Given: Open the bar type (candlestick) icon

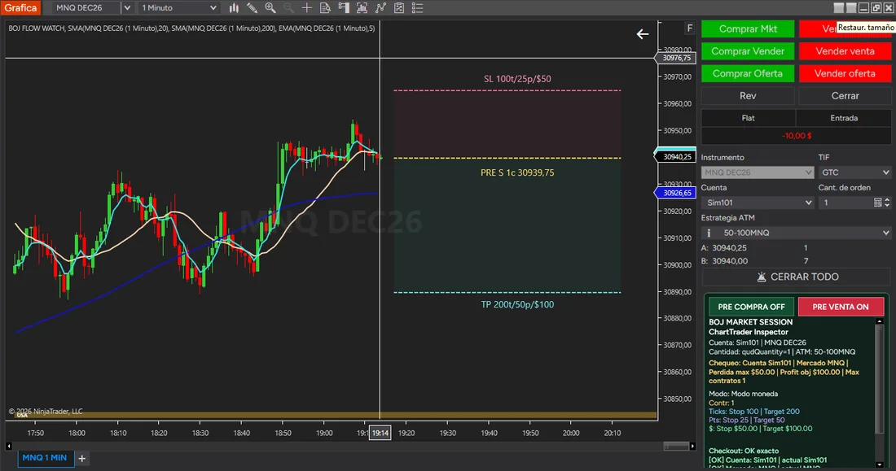Looking at the screenshot, I should [234, 8].
